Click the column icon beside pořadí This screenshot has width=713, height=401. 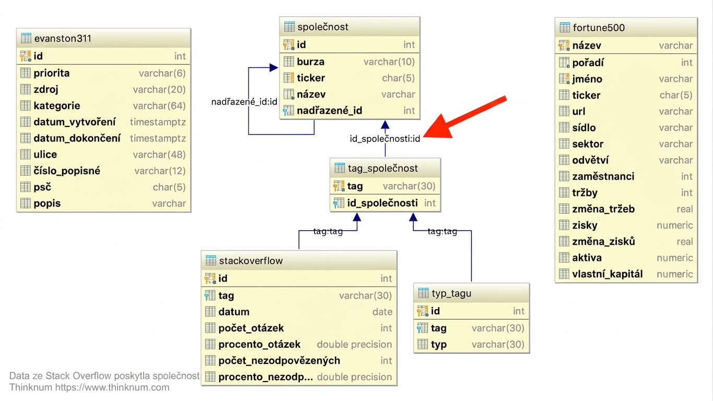564,63
